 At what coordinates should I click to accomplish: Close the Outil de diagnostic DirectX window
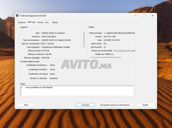click(x=152, y=16)
